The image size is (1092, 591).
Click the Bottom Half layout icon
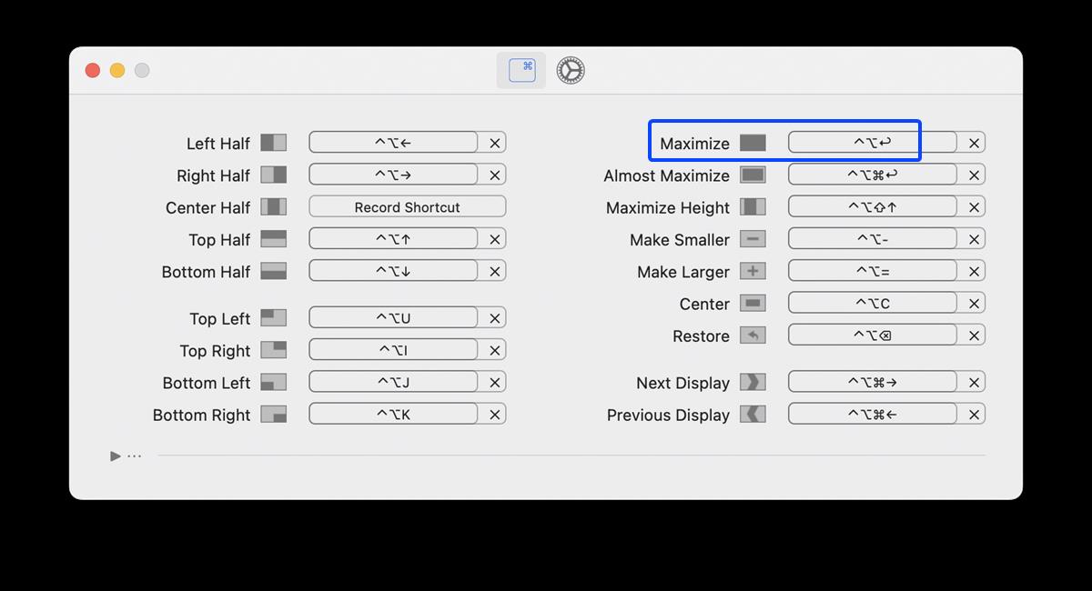click(x=274, y=271)
